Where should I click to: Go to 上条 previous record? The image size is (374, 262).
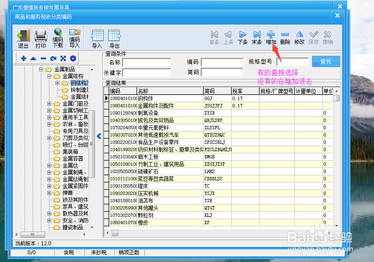pyautogui.click(x=228, y=34)
